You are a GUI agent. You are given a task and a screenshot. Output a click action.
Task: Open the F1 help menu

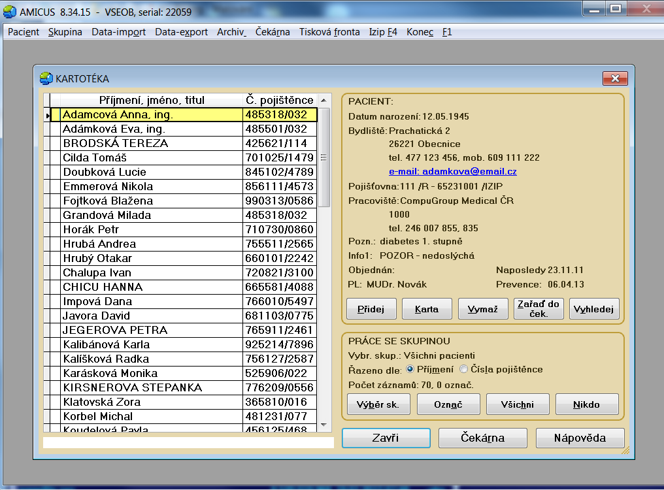(447, 32)
